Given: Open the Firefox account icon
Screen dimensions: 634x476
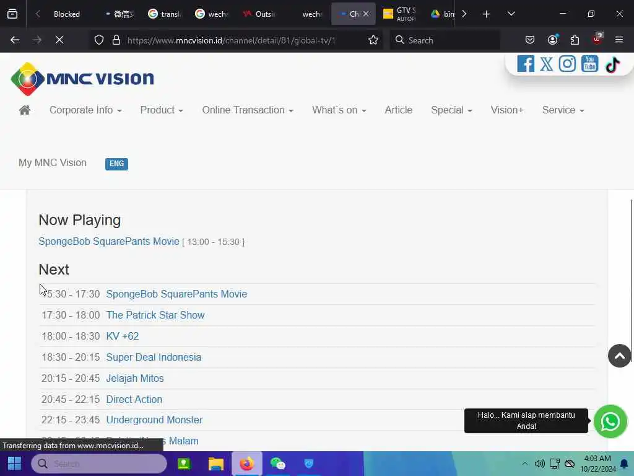Looking at the screenshot, I should pos(552,40).
